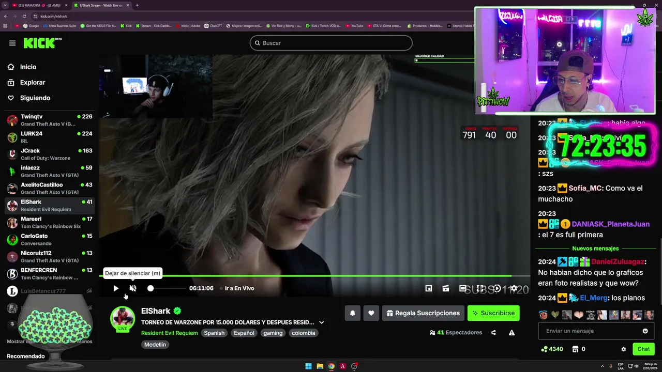This screenshot has width=662, height=372.
Task: Toggle theater mode icon
Action: click(x=463, y=288)
